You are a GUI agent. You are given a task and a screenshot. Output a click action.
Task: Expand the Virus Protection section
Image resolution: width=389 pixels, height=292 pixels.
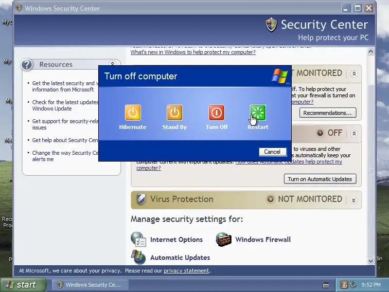[354, 200]
